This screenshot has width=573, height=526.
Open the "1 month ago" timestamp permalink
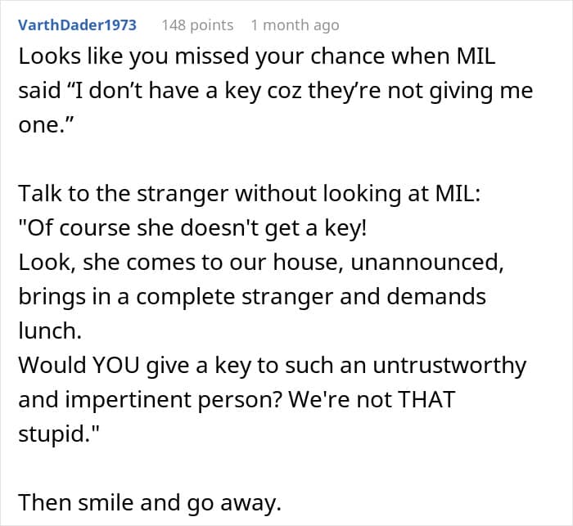point(295,25)
